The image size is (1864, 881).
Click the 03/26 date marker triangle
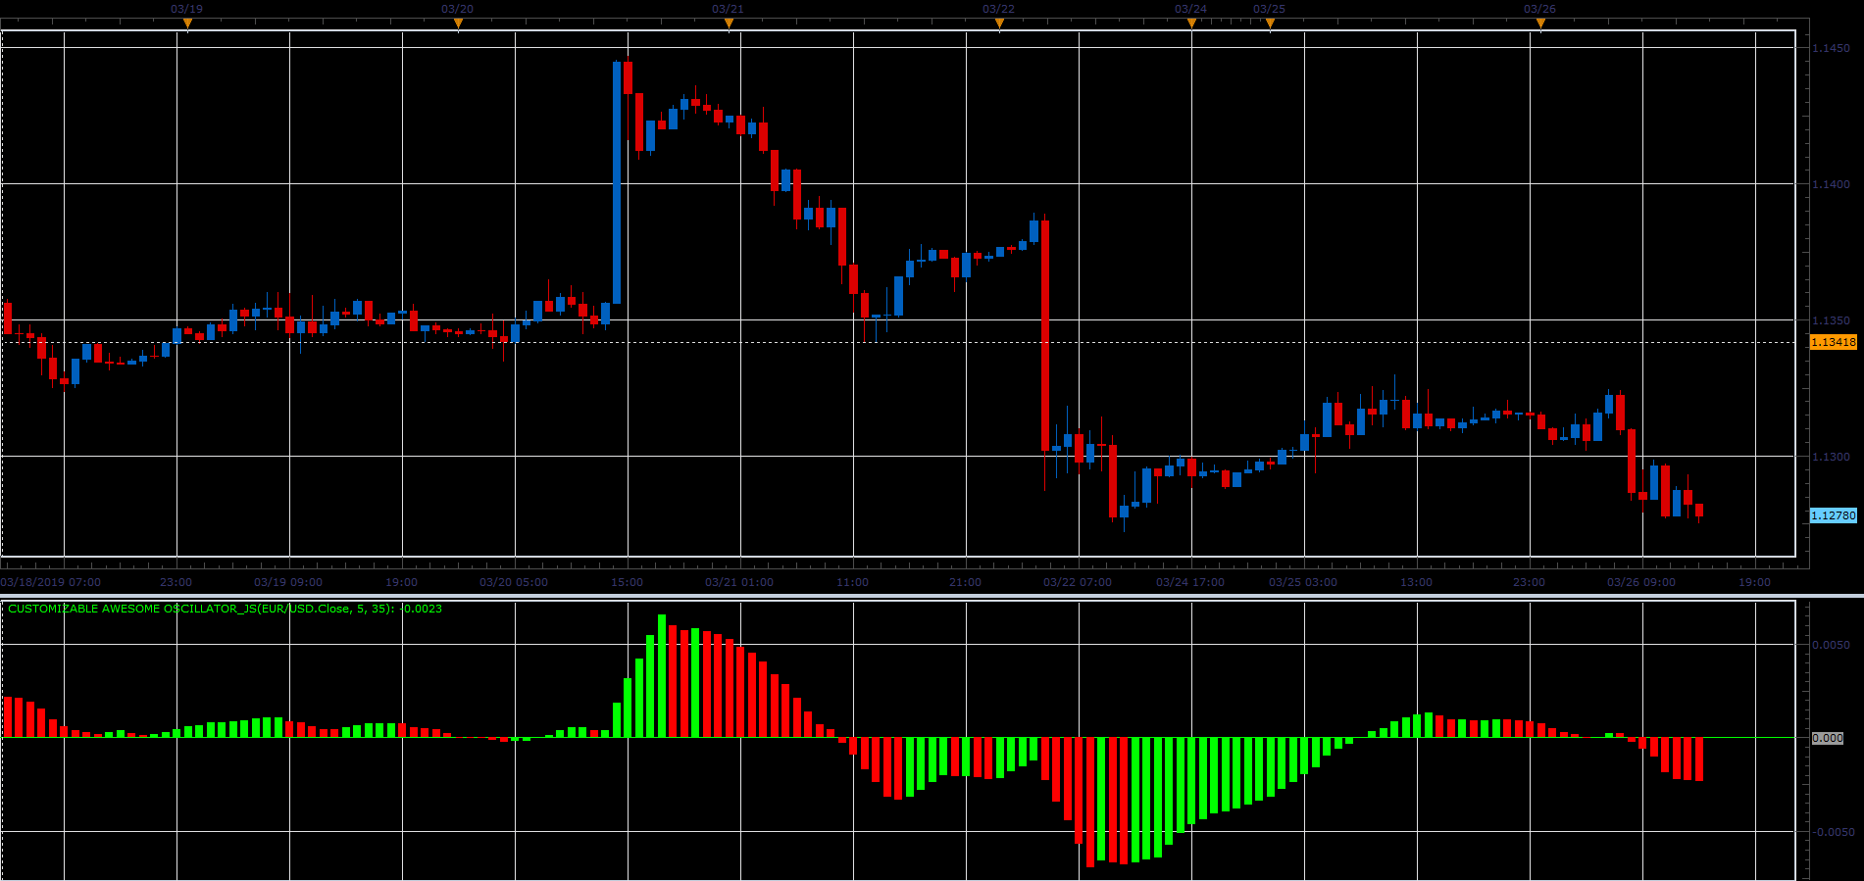1540,24
